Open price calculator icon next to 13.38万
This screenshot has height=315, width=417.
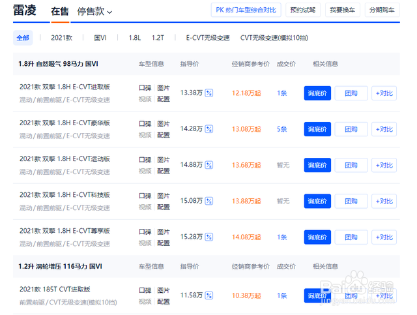point(209,93)
